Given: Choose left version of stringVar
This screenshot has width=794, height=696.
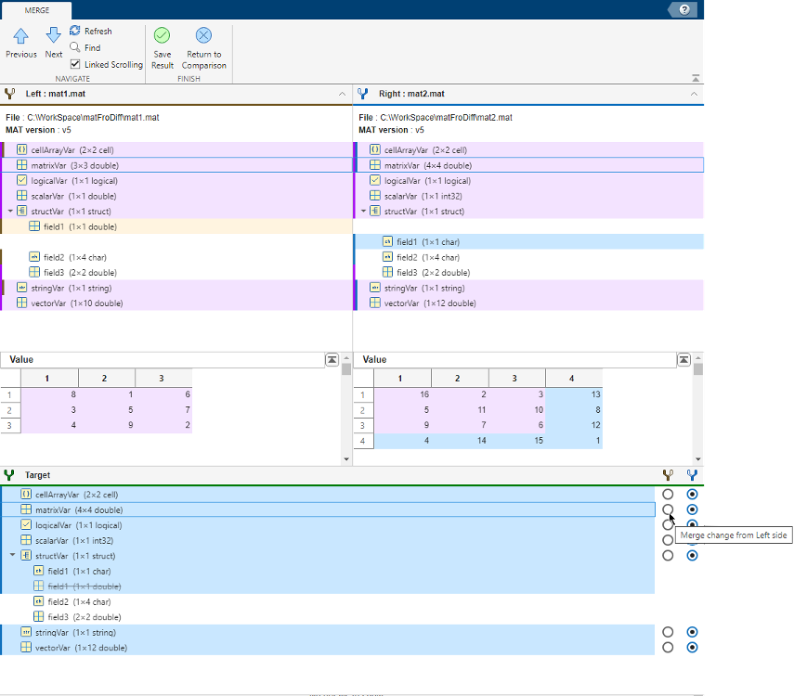Looking at the screenshot, I should click(668, 632).
